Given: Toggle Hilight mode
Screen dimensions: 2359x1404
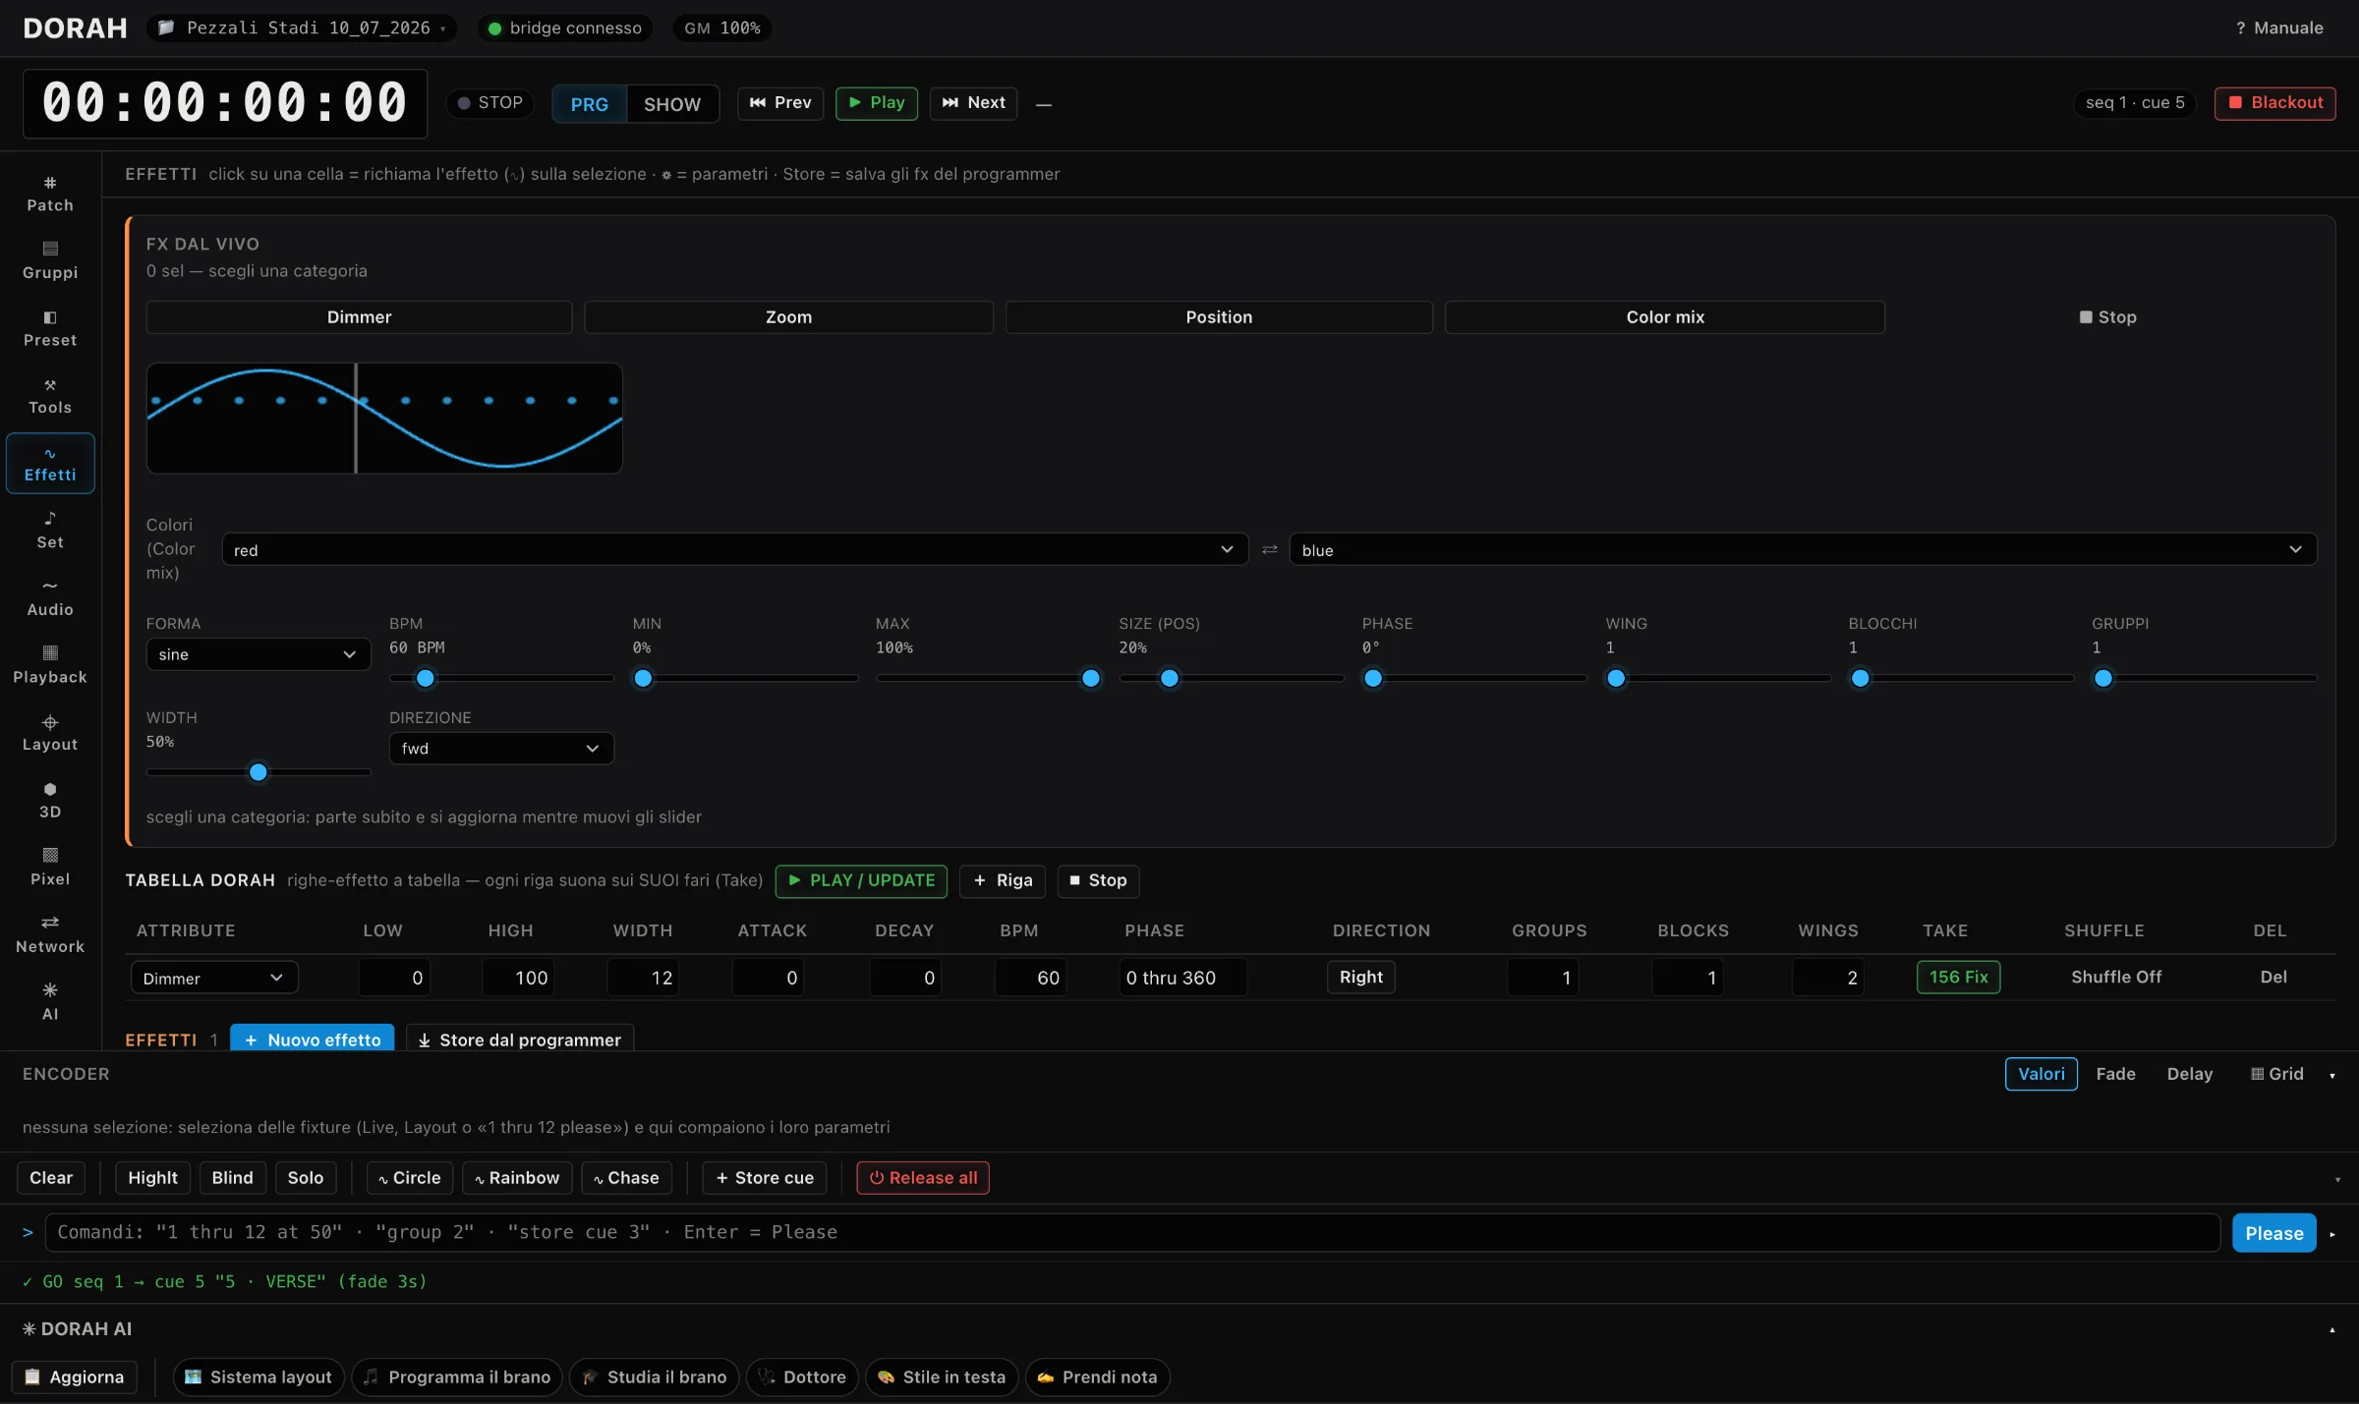Looking at the screenshot, I should click(x=152, y=1177).
